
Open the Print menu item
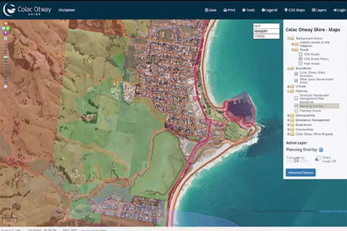click(x=229, y=10)
